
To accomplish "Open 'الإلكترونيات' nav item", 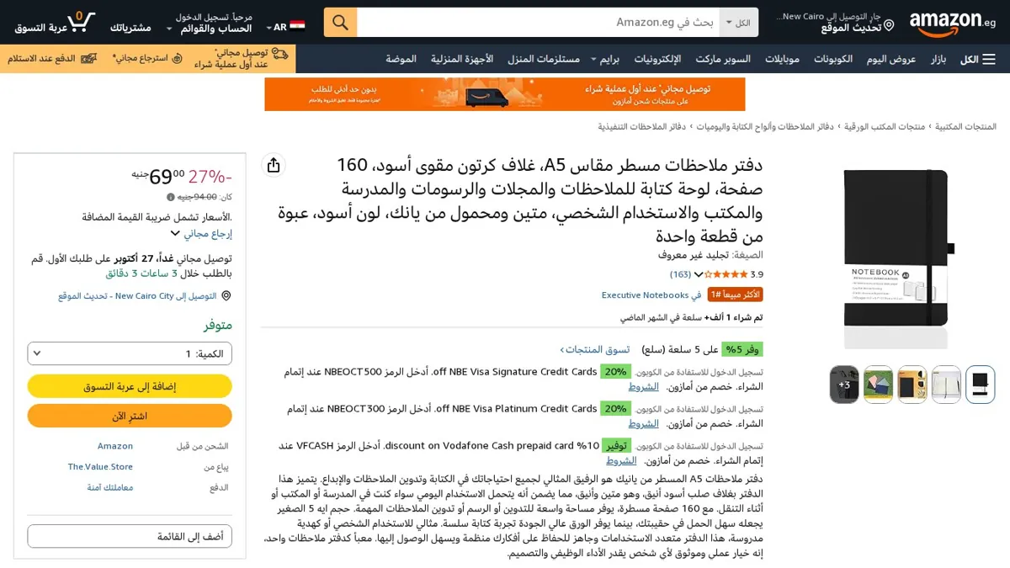I will pyautogui.click(x=657, y=59).
